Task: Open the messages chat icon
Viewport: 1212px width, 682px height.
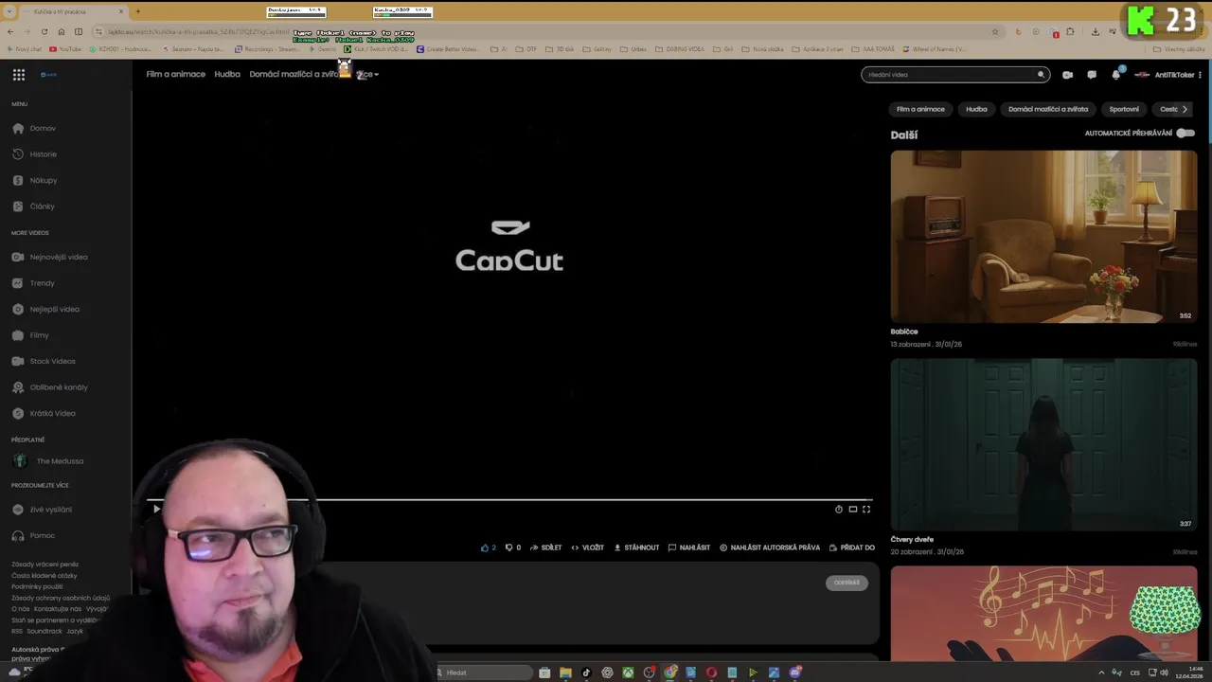Action: pos(1091,75)
